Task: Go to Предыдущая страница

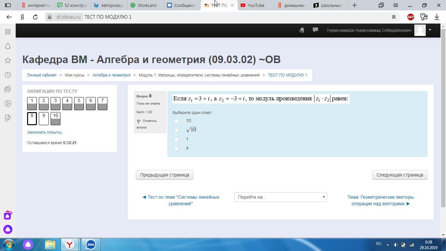Action: (x=165, y=175)
